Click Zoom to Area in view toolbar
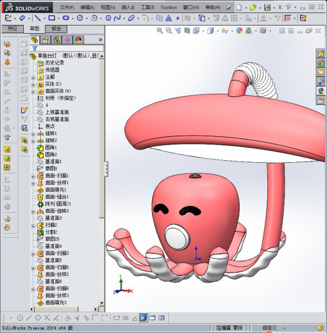Screen dimensions: 327x333 pos(169,31)
